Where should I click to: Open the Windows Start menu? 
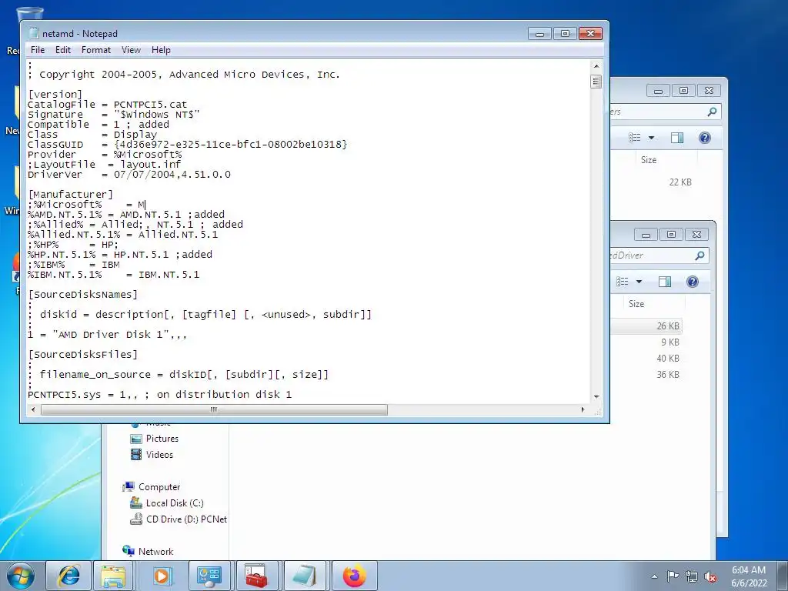[x=20, y=576]
